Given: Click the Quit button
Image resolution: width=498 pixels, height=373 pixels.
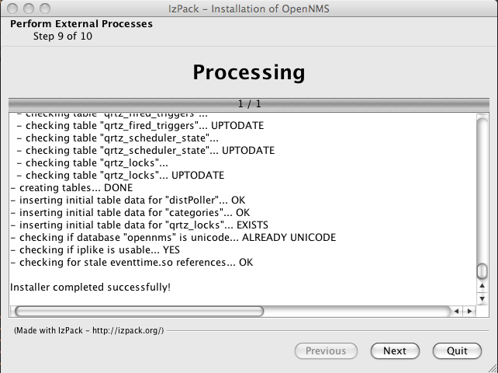Looking at the screenshot, I should tap(457, 350).
